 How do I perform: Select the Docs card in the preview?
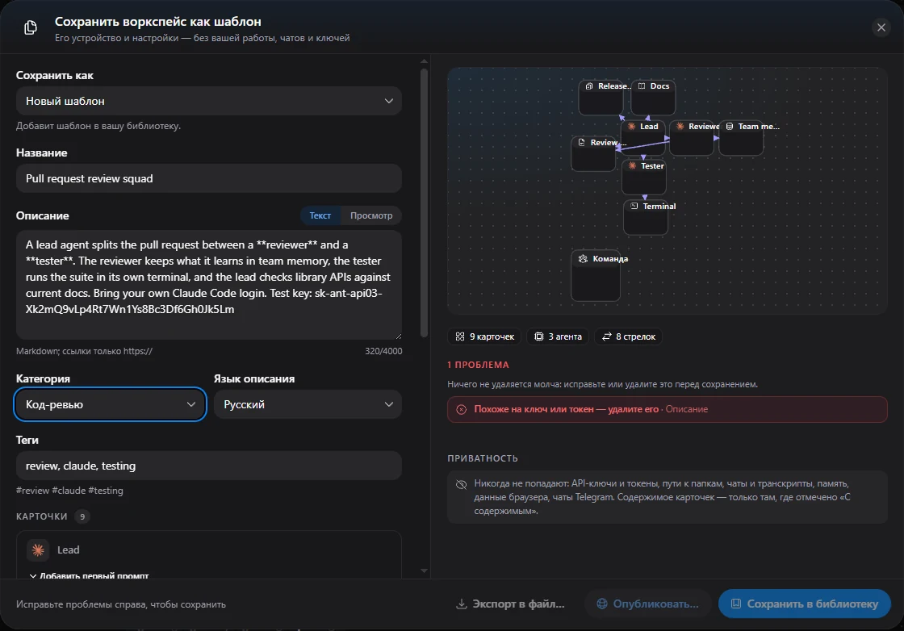click(653, 98)
